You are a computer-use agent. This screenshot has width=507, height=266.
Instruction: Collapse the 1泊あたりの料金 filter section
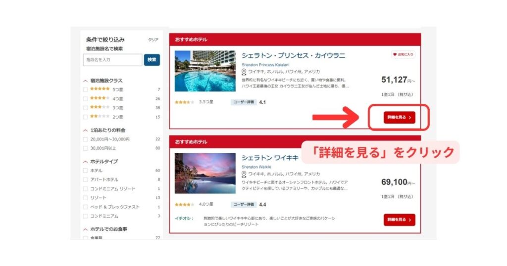coord(86,131)
